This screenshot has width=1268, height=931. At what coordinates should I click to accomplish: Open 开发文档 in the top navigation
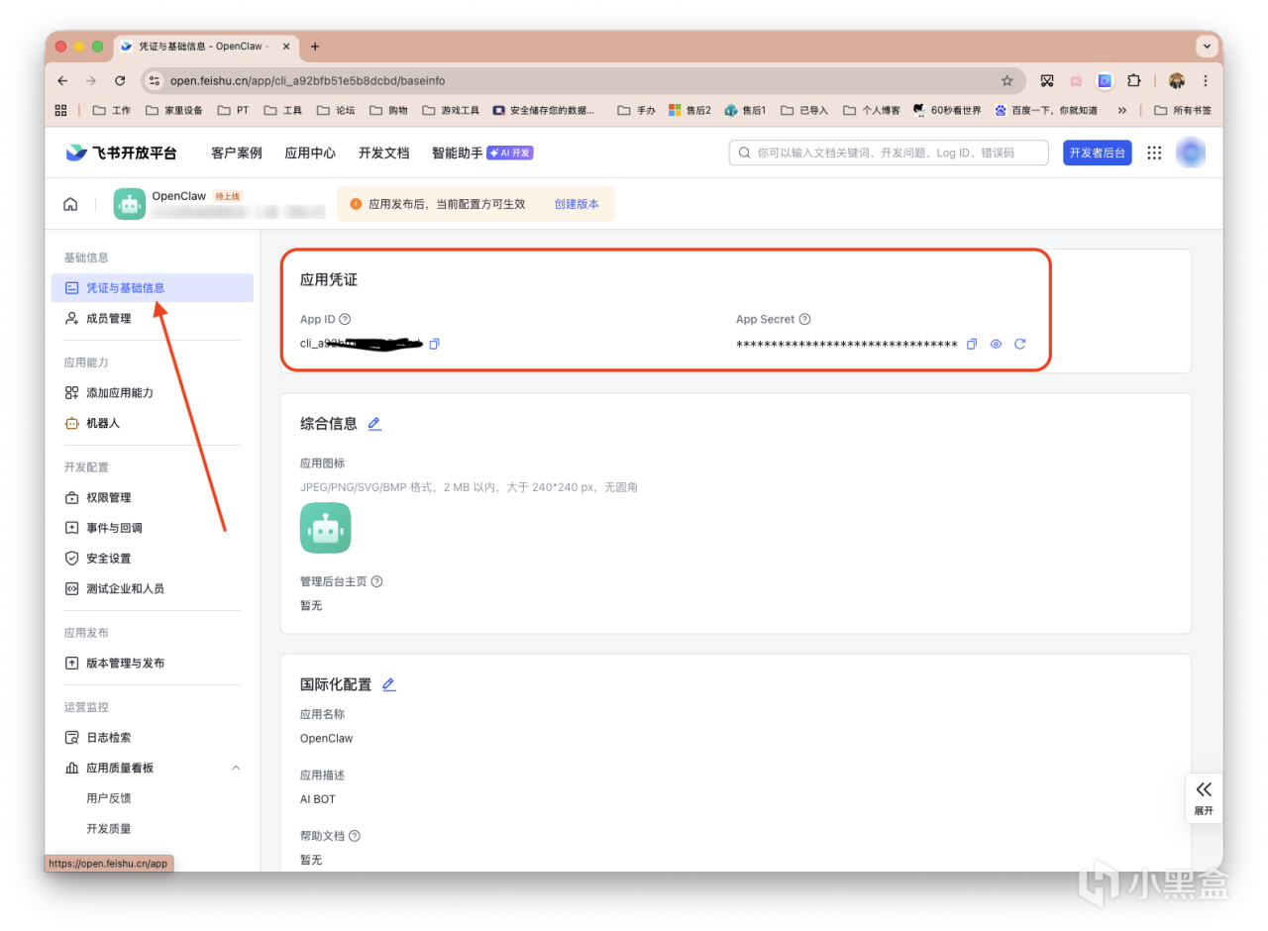[384, 153]
